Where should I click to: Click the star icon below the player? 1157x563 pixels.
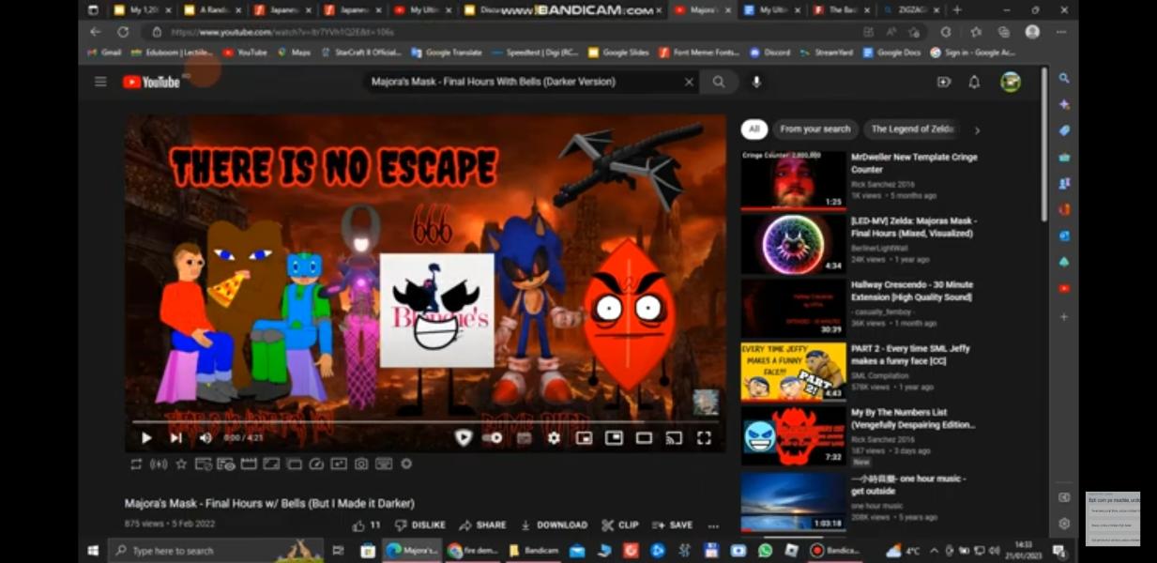coord(181,464)
